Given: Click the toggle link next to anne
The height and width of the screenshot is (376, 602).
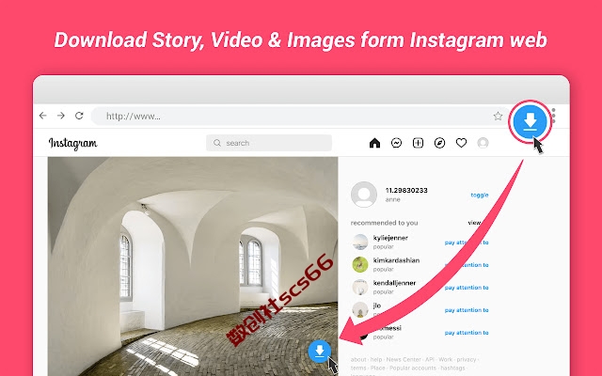Looking at the screenshot, I should [480, 195].
